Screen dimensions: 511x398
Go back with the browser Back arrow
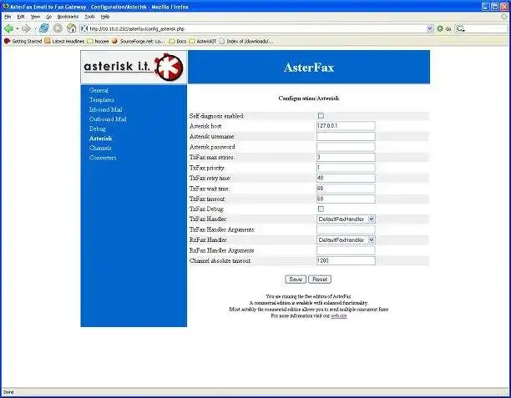pyautogui.click(x=9, y=28)
